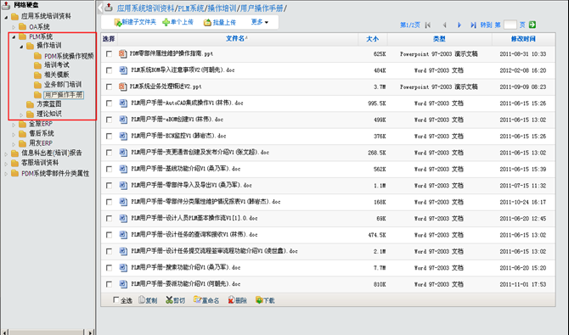Collapse the 应用系统培训资料 tree node arrow
The image size is (569, 335).
(x=6, y=17)
